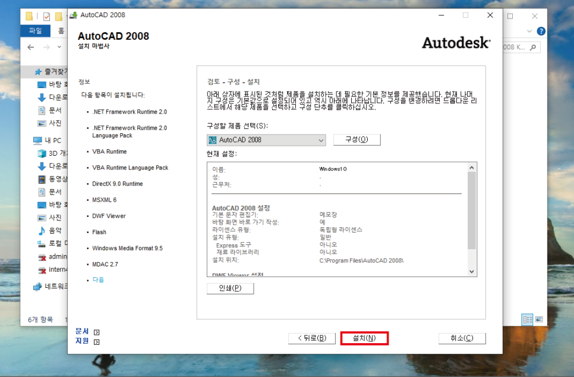Click the search magnifier icon in File Explorer

(533, 47)
